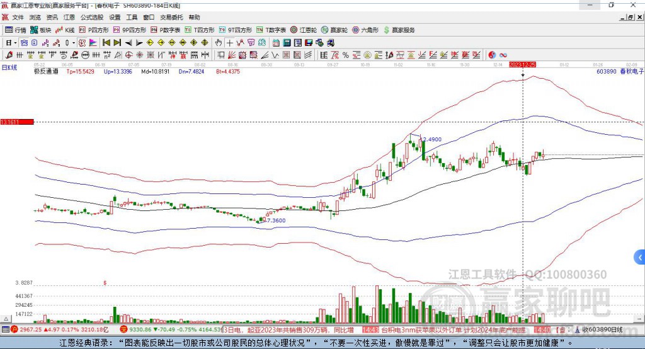This screenshot has width=645, height=349.
Task: Click the 日K线 chart label
Action: point(9,67)
